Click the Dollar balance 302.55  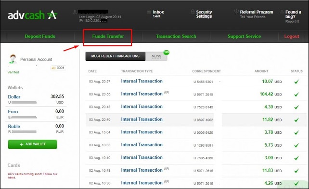click(57, 96)
